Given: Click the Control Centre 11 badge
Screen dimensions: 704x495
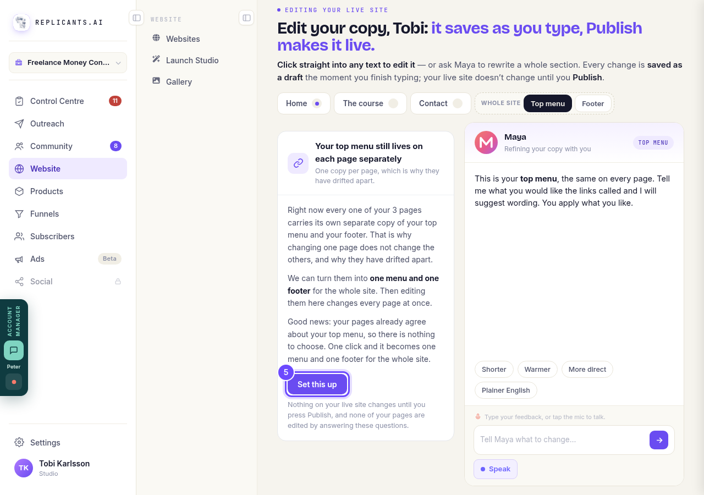Looking at the screenshot, I should click(x=115, y=101).
